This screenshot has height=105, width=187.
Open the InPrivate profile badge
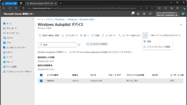pos(9,4)
